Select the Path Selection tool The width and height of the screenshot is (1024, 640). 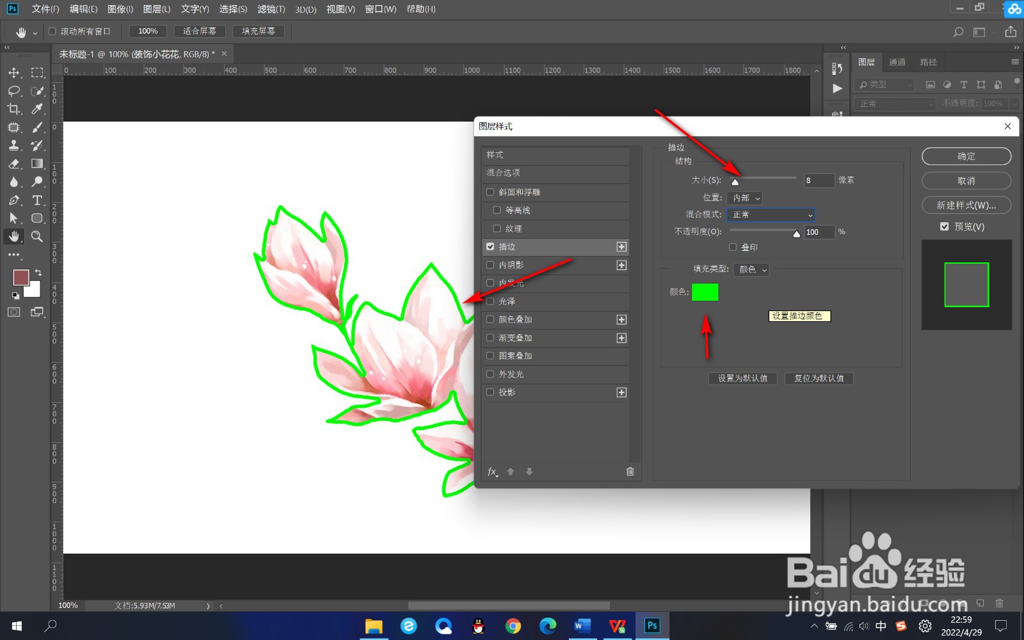click(14, 218)
